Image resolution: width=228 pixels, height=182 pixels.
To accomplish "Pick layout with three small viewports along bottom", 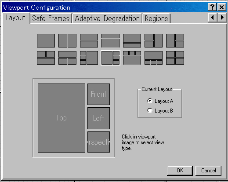I will [x=153, y=58].
